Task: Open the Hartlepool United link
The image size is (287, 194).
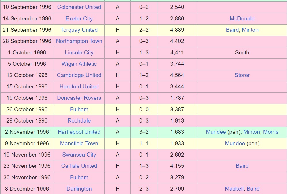Action: point(79,132)
